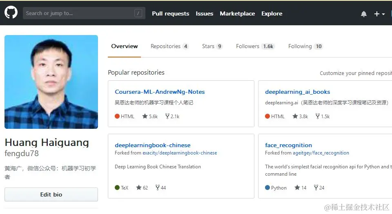This screenshot has height=214, width=392.
Task: Click fork icon showing 44 forks
Action: [158, 188]
